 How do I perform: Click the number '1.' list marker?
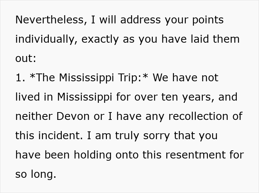pos(20,78)
